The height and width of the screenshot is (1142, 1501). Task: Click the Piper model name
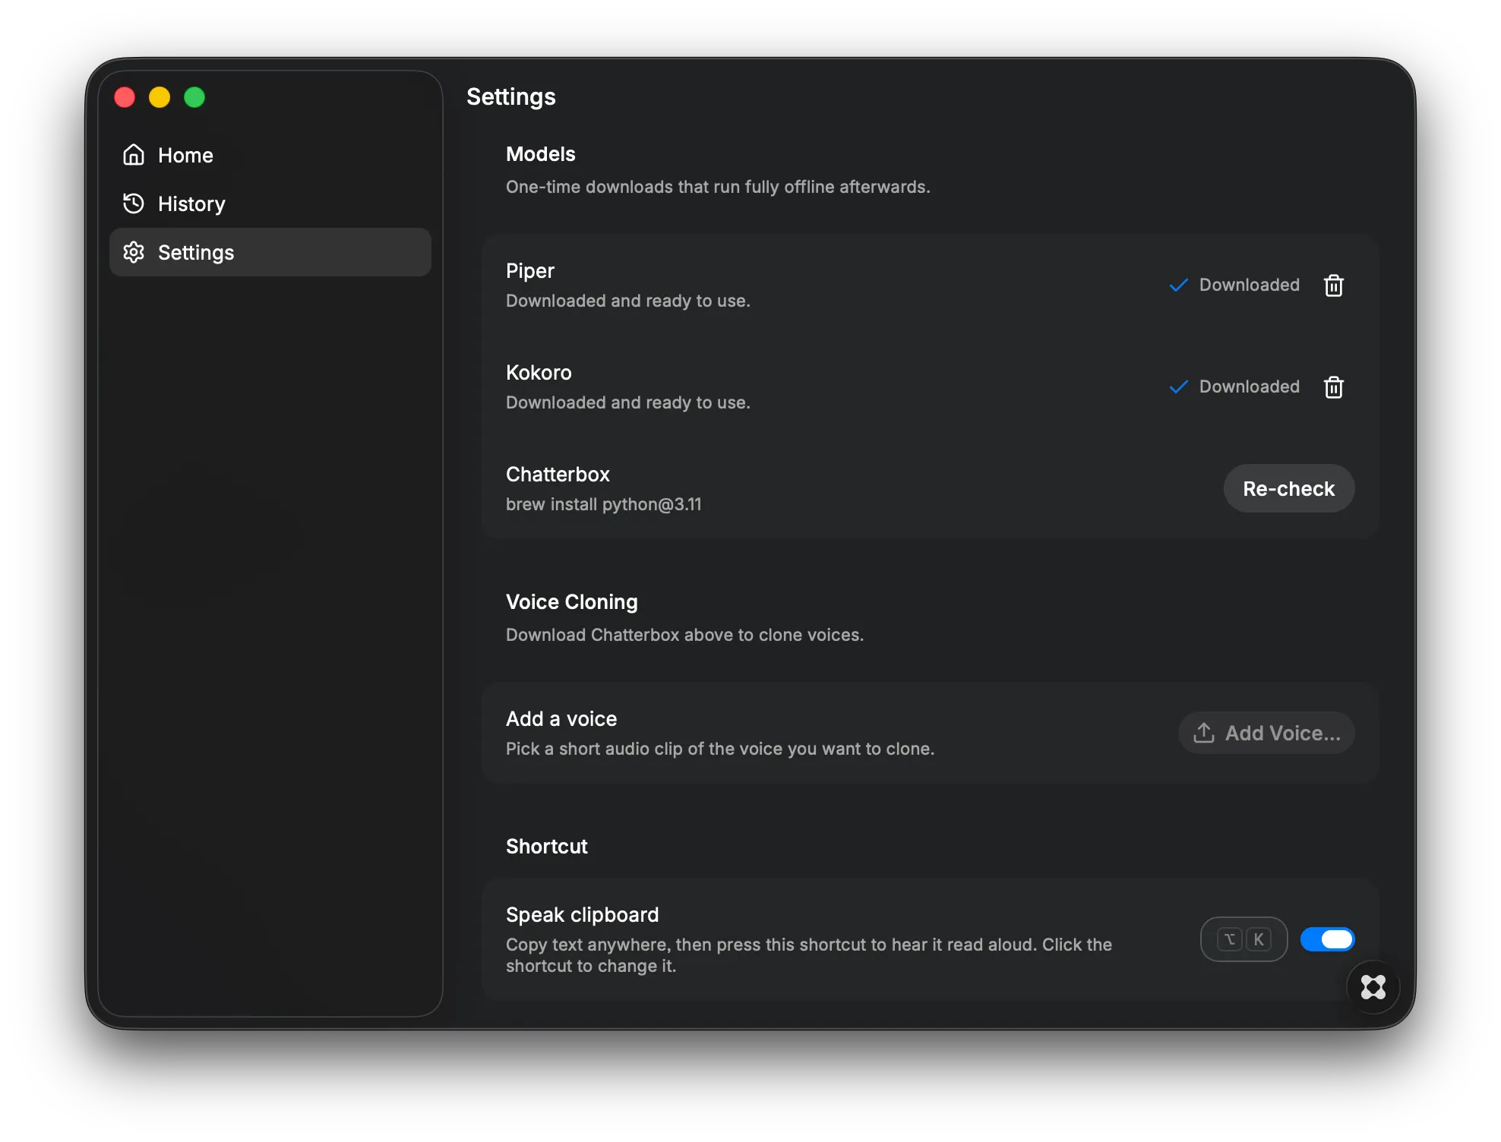pyautogui.click(x=530, y=271)
